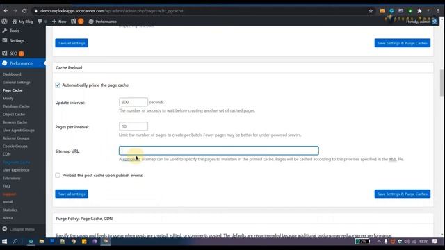
Task: Open the Chrome three-dot menu
Action: (x=438, y=11)
